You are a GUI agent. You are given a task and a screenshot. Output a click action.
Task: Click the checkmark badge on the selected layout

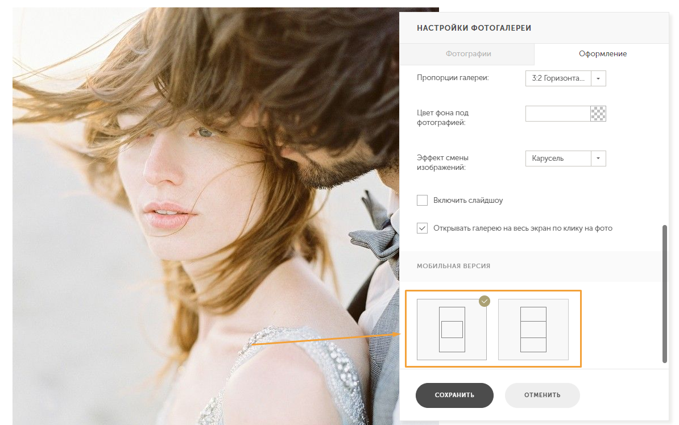pos(484,301)
